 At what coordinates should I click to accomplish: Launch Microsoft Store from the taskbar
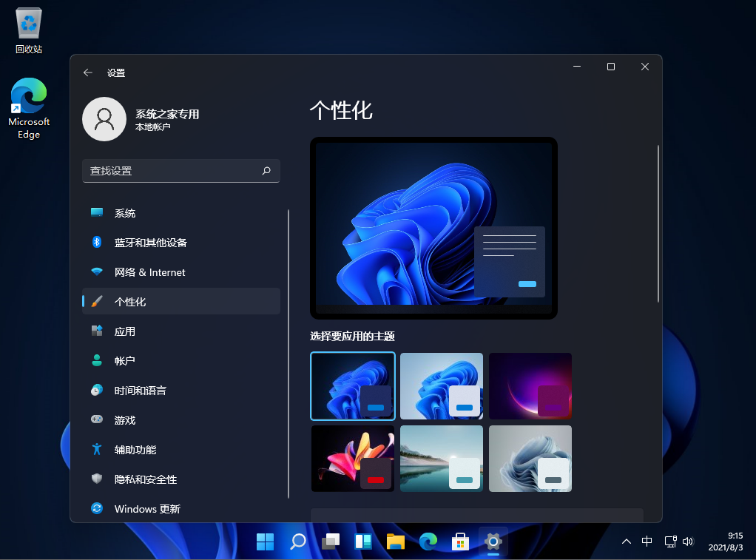tap(461, 542)
